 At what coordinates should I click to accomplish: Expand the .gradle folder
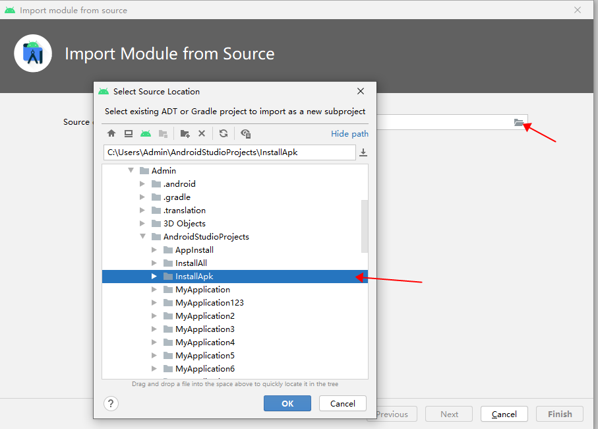click(142, 197)
